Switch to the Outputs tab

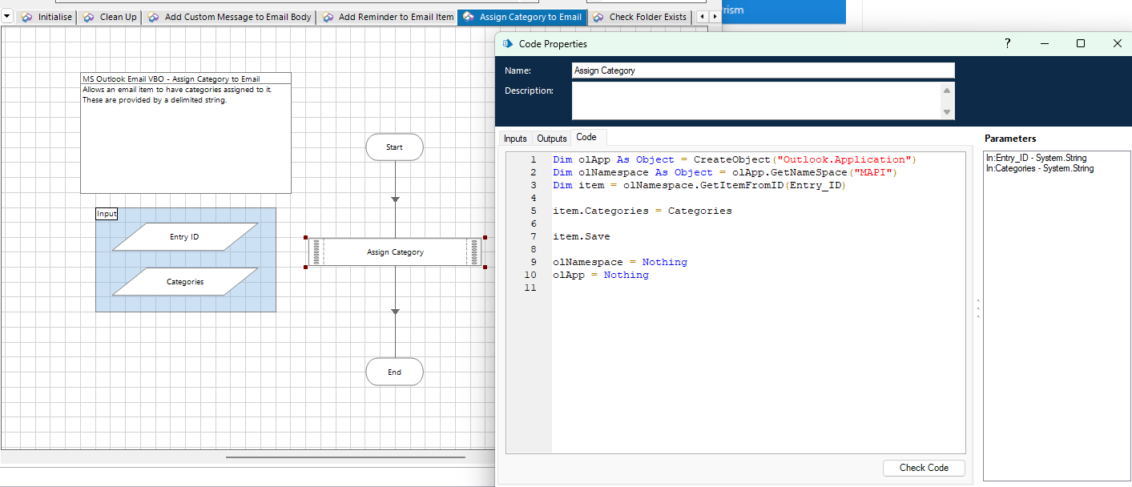[552, 139]
